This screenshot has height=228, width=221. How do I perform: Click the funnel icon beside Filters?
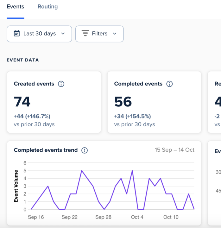pos(85,34)
